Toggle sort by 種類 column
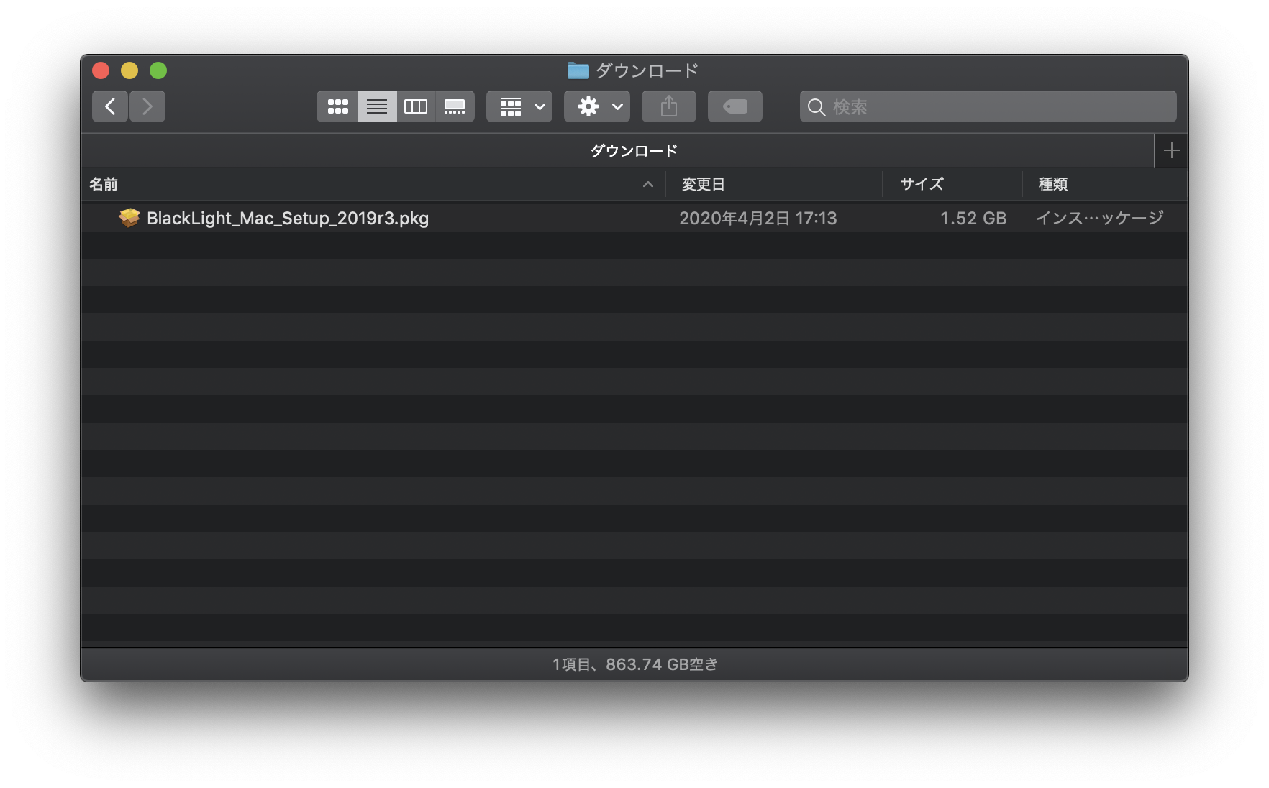The height and width of the screenshot is (788, 1269). click(1053, 185)
